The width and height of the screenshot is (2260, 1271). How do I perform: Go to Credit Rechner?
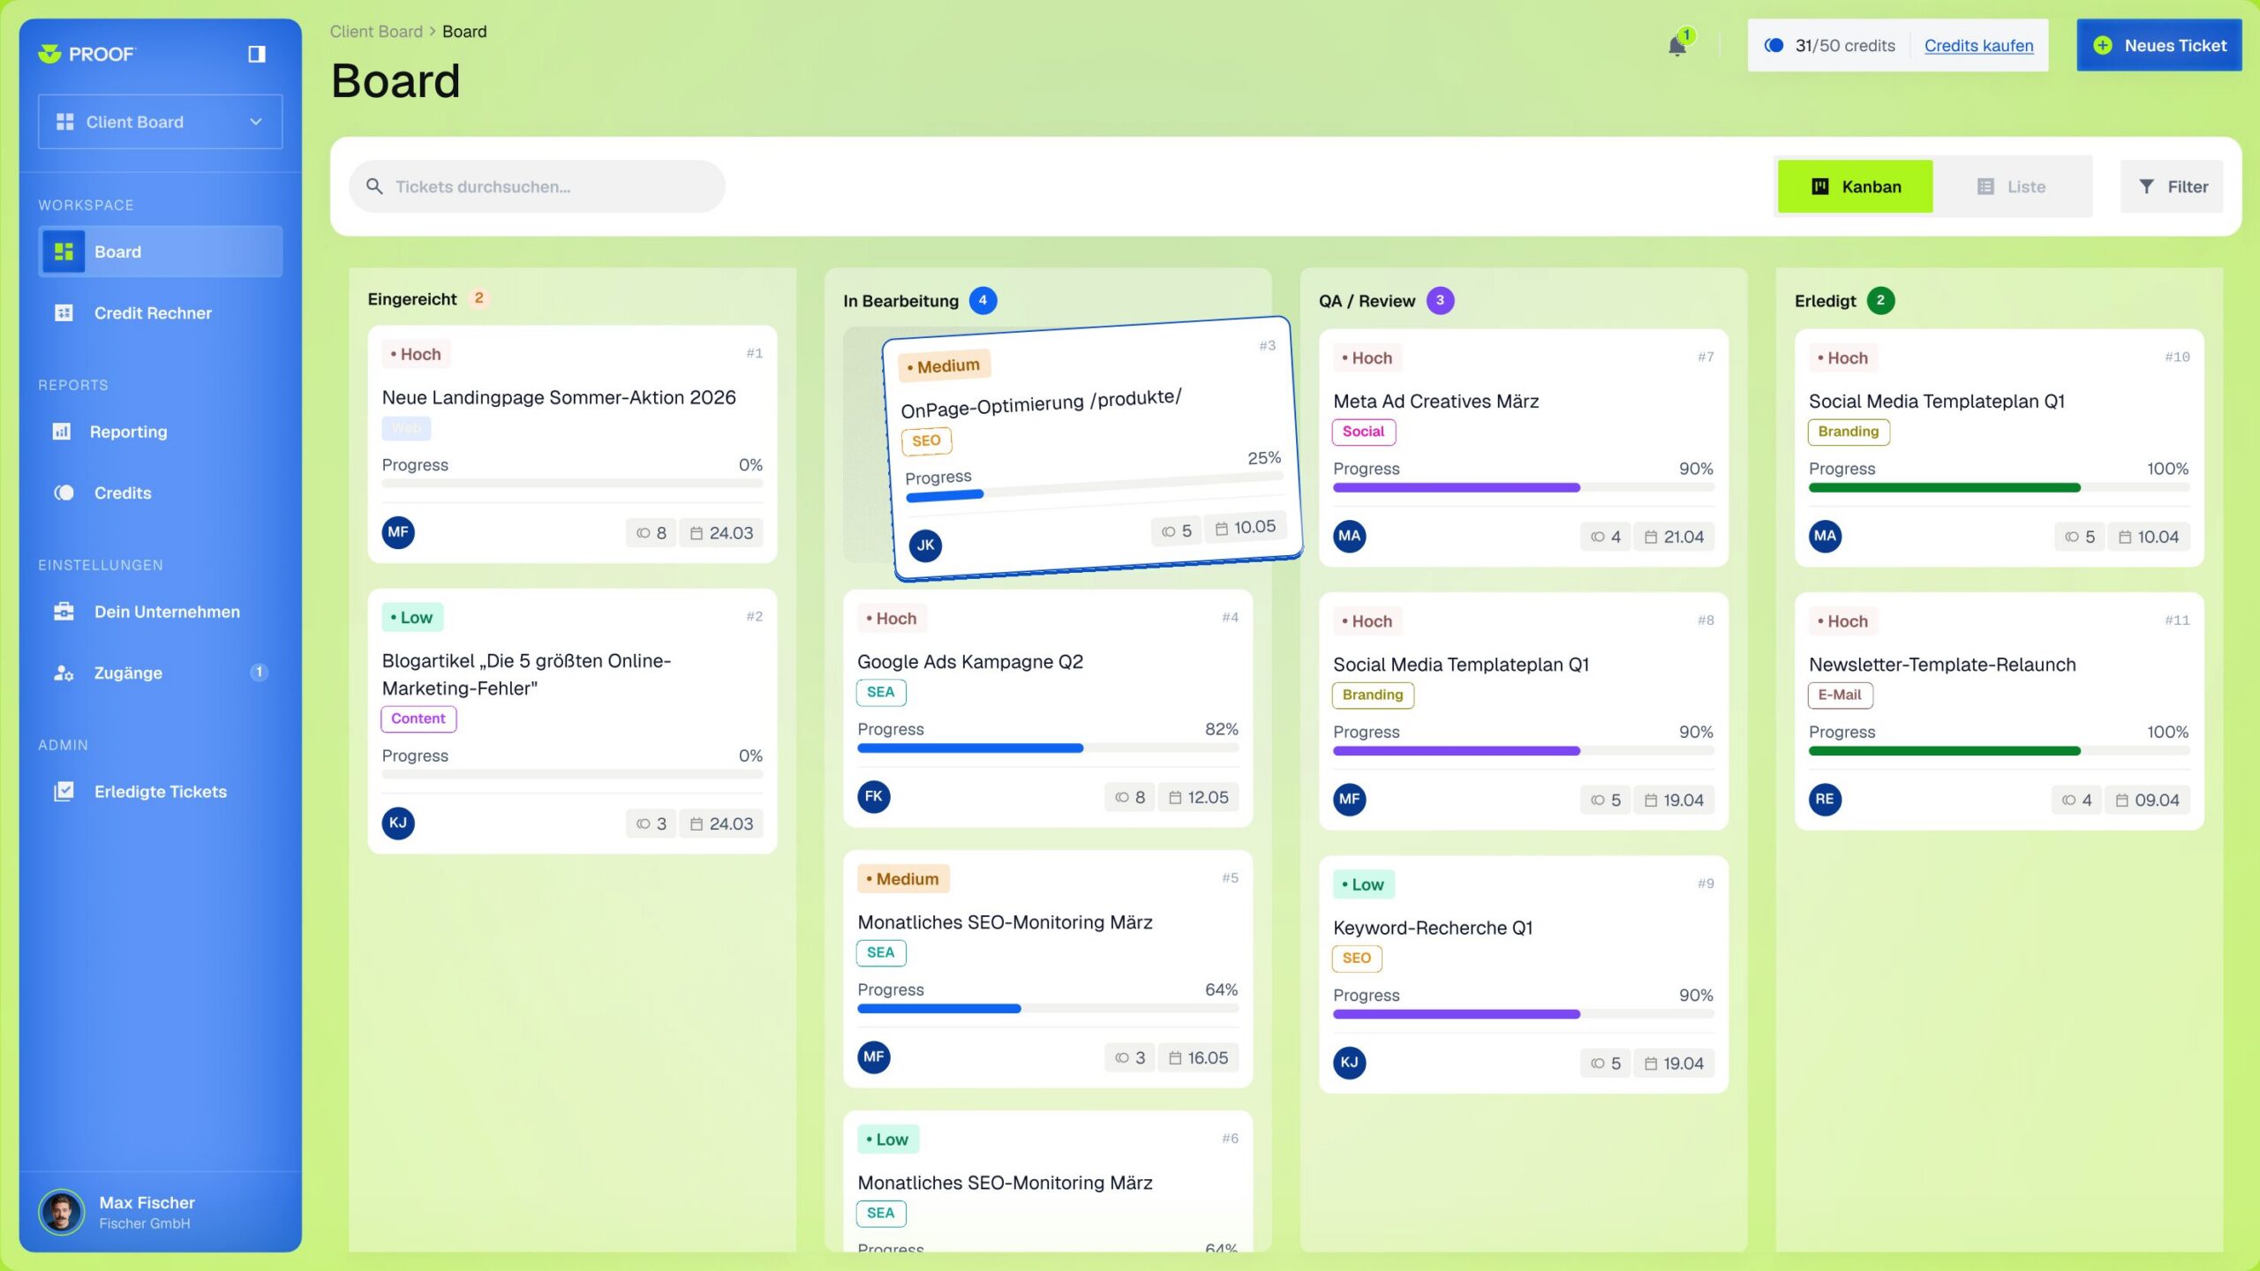(160, 312)
